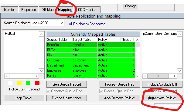The image size is (184, 111).
Task: Switch to the CDC Monitor tab
Action: (87, 10)
